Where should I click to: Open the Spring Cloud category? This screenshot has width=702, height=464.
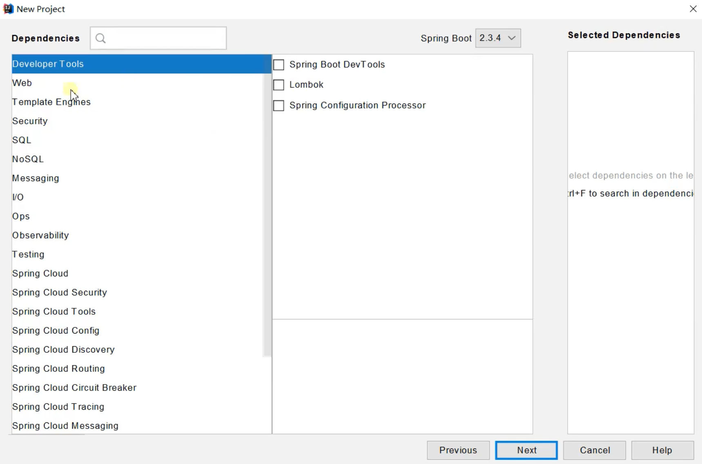(40, 273)
